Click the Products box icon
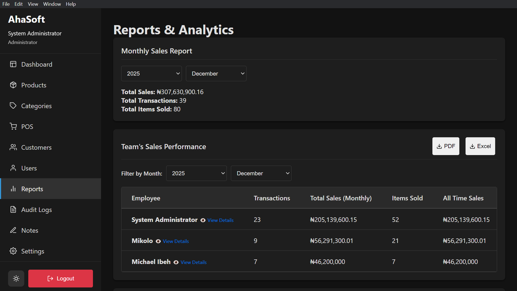The width and height of the screenshot is (517, 291). [13, 85]
